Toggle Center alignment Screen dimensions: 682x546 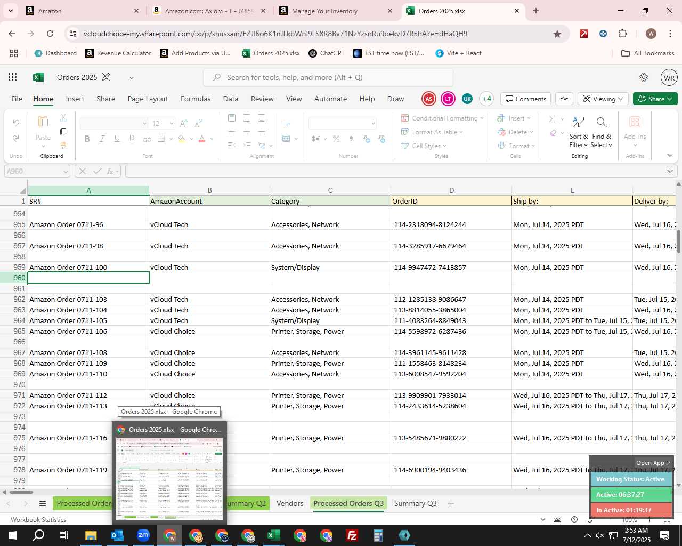(247, 132)
